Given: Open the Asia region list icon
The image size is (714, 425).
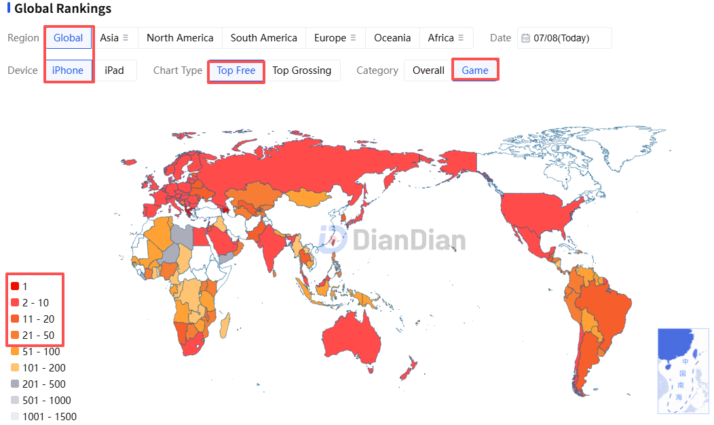Looking at the screenshot, I should [126, 38].
